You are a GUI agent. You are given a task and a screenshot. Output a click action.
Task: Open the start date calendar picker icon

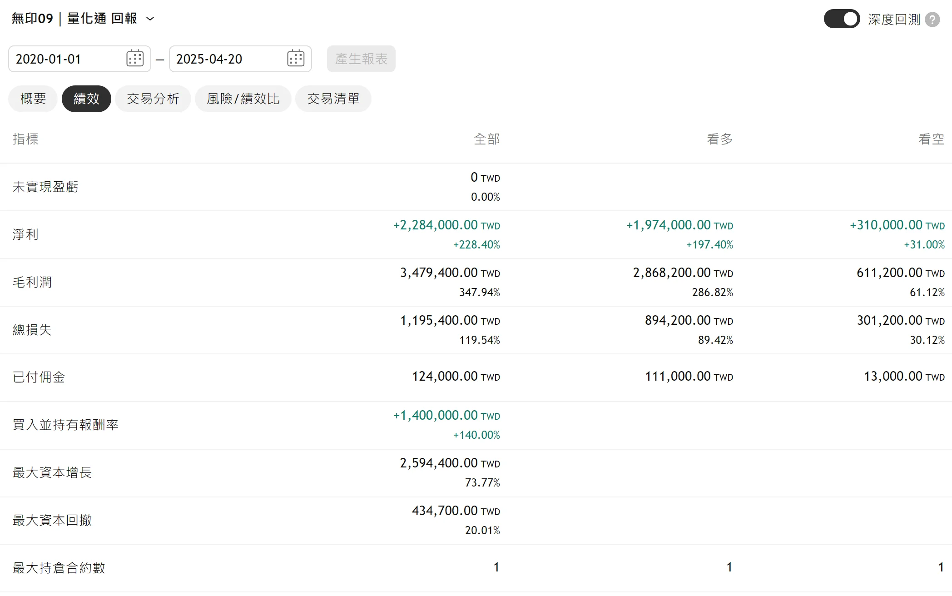coord(135,59)
